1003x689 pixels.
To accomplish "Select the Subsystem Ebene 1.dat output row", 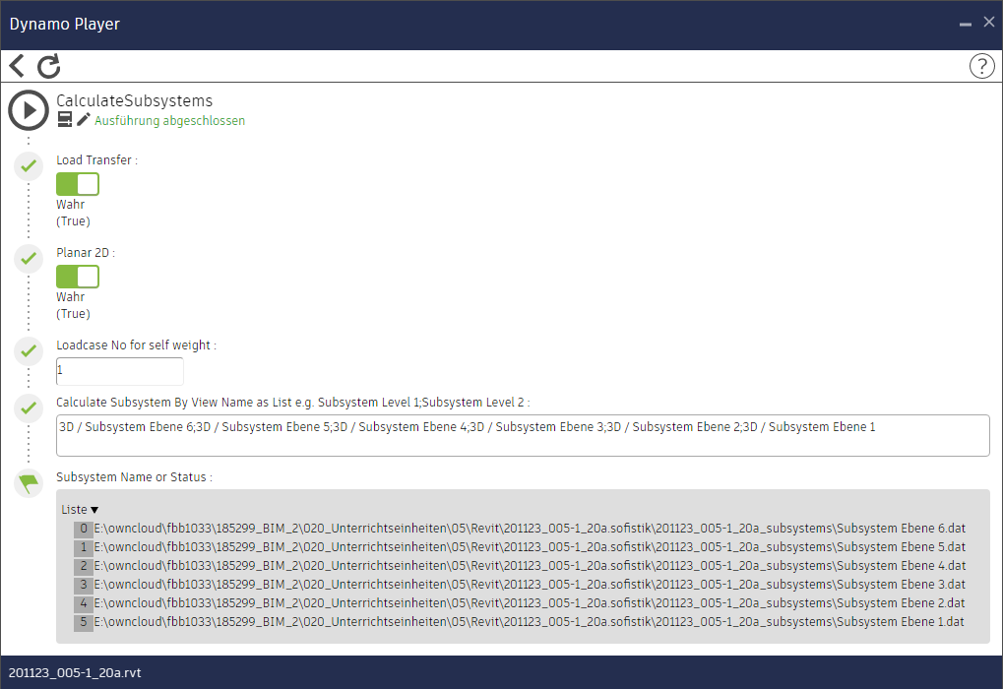I will [530, 622].
